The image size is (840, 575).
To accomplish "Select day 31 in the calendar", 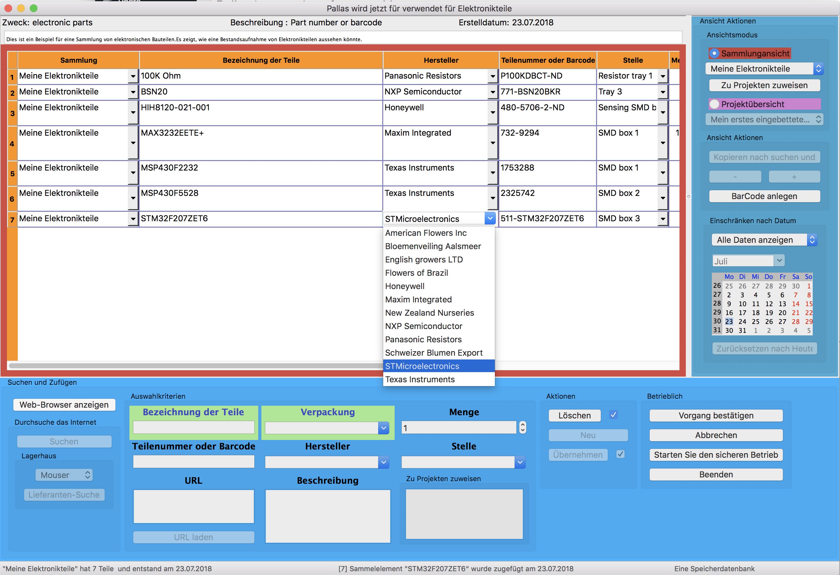I will [742, 331].
